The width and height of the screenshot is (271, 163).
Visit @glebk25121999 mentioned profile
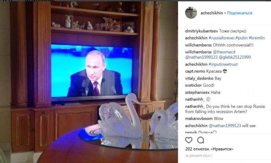point(235,57)
